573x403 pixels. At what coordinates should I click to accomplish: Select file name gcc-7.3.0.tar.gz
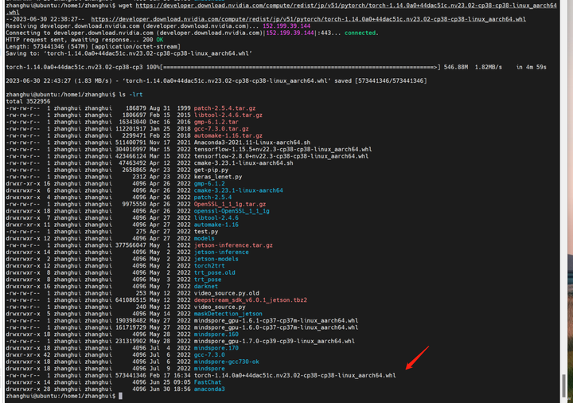coord(221,129)
